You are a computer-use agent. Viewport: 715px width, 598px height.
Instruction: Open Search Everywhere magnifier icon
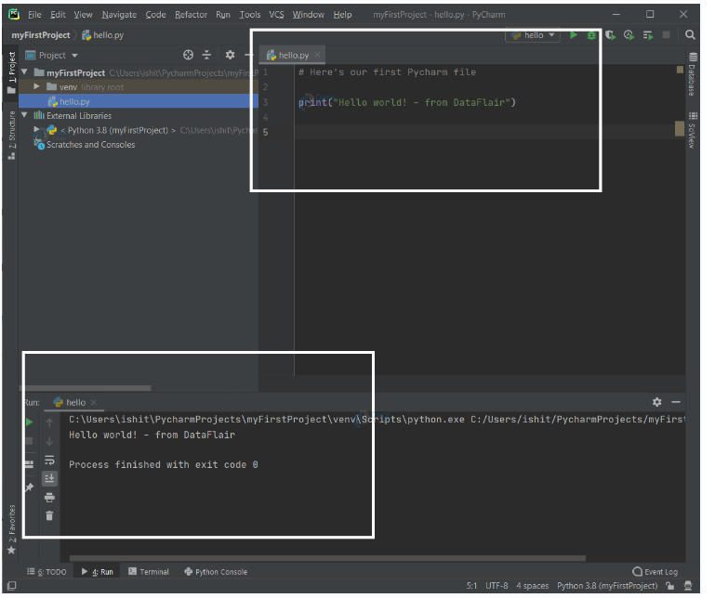coord(690,35)
